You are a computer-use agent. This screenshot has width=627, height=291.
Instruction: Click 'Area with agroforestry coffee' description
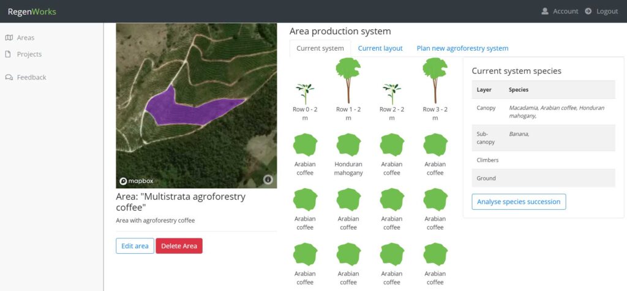pos(155,220)
